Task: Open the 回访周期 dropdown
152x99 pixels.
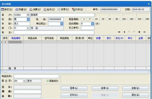Action: tap(92, 24)
